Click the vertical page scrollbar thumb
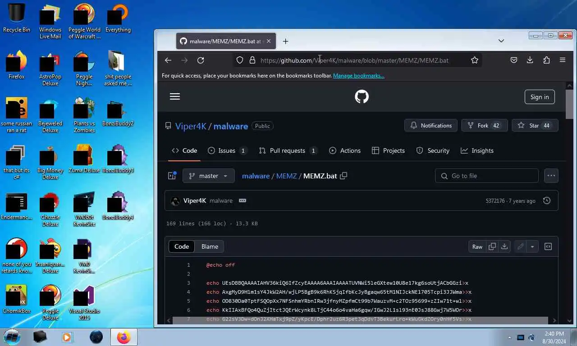Image resolution: width=577 pixels, height=346 pixels. pos(569,103)
